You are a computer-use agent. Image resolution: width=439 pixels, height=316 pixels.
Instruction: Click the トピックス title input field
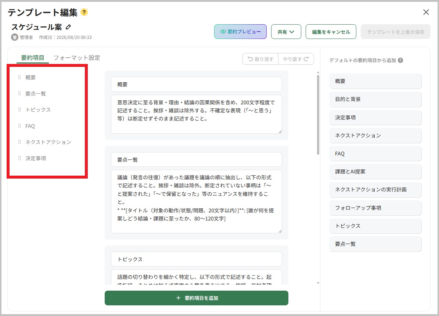coord(196,259)
